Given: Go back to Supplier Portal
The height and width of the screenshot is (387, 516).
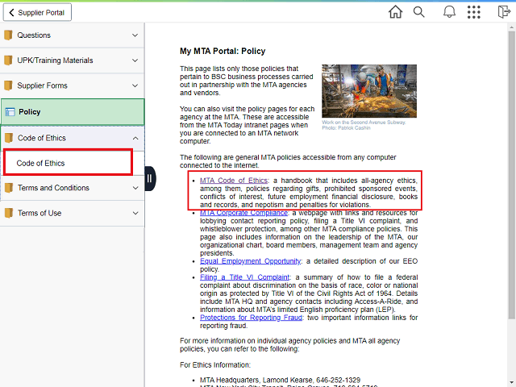Looking at the screenshot, I should coord(37,13).
